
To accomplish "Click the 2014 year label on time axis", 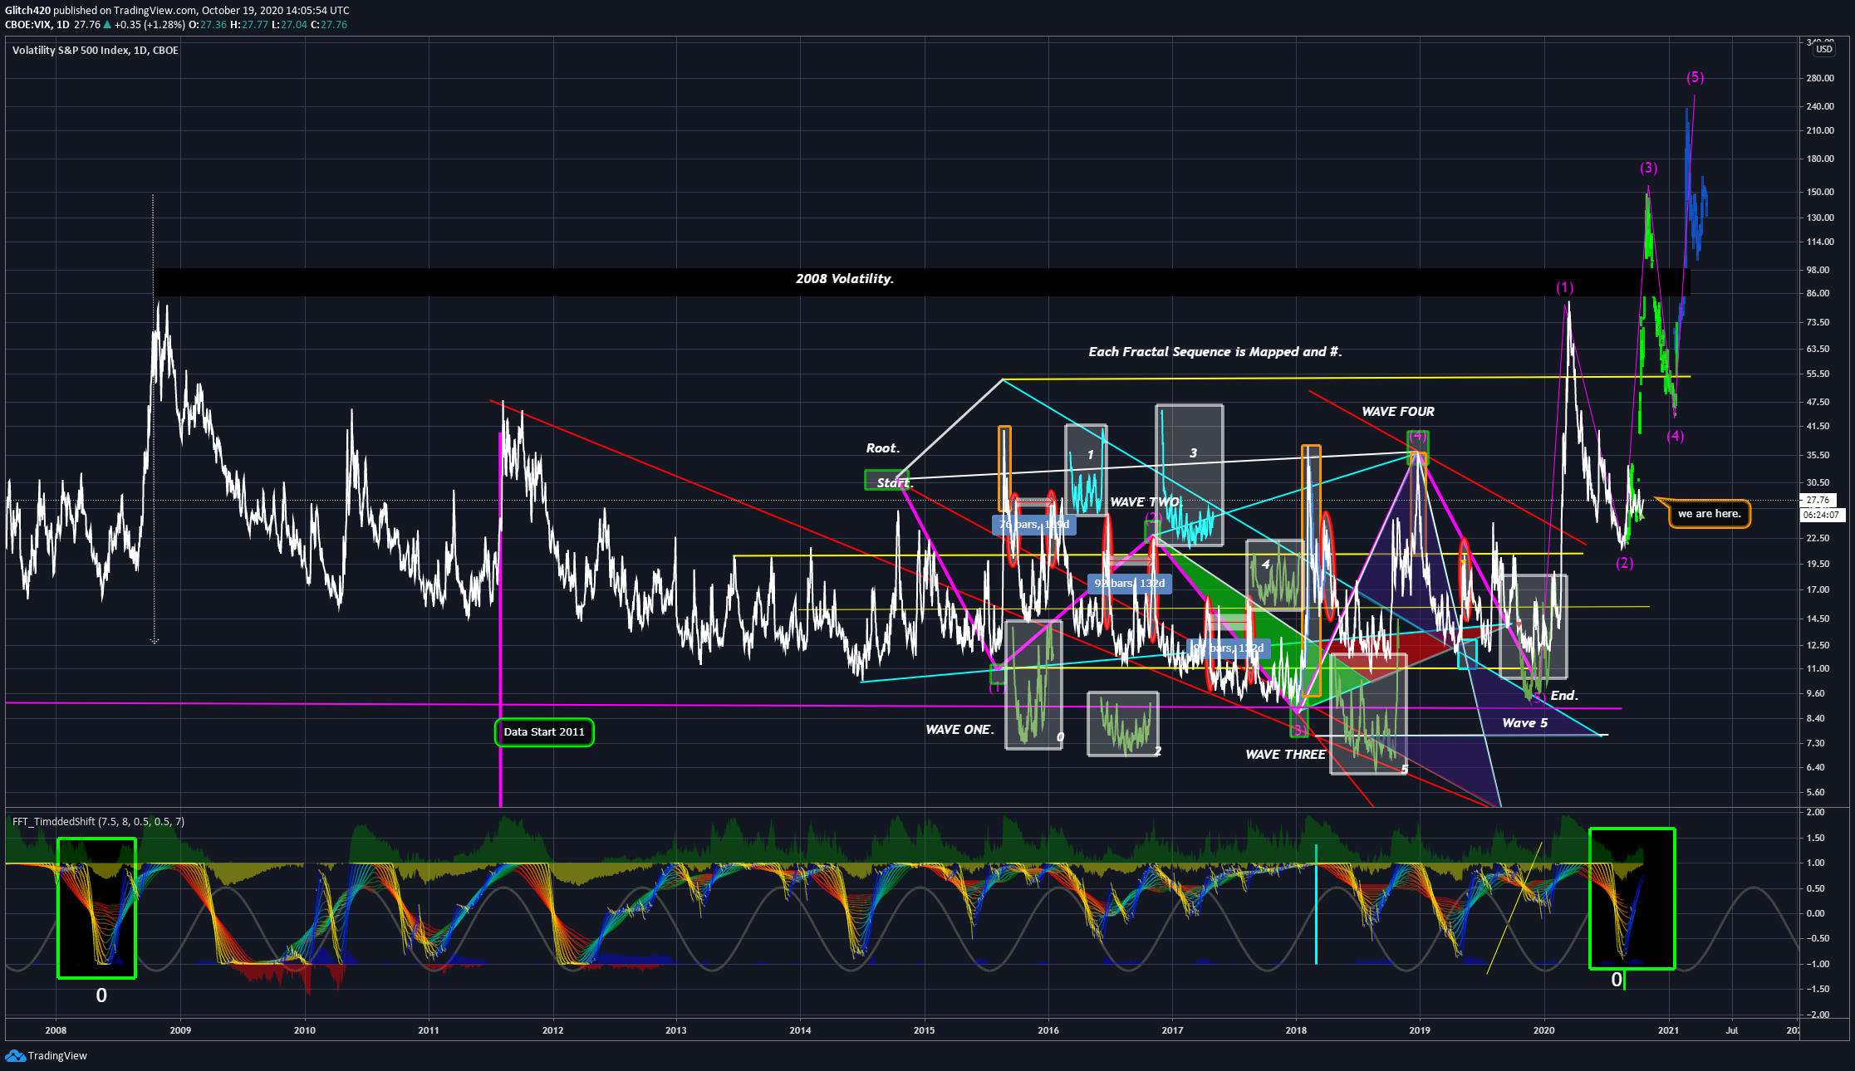I will pos(800,1030).
